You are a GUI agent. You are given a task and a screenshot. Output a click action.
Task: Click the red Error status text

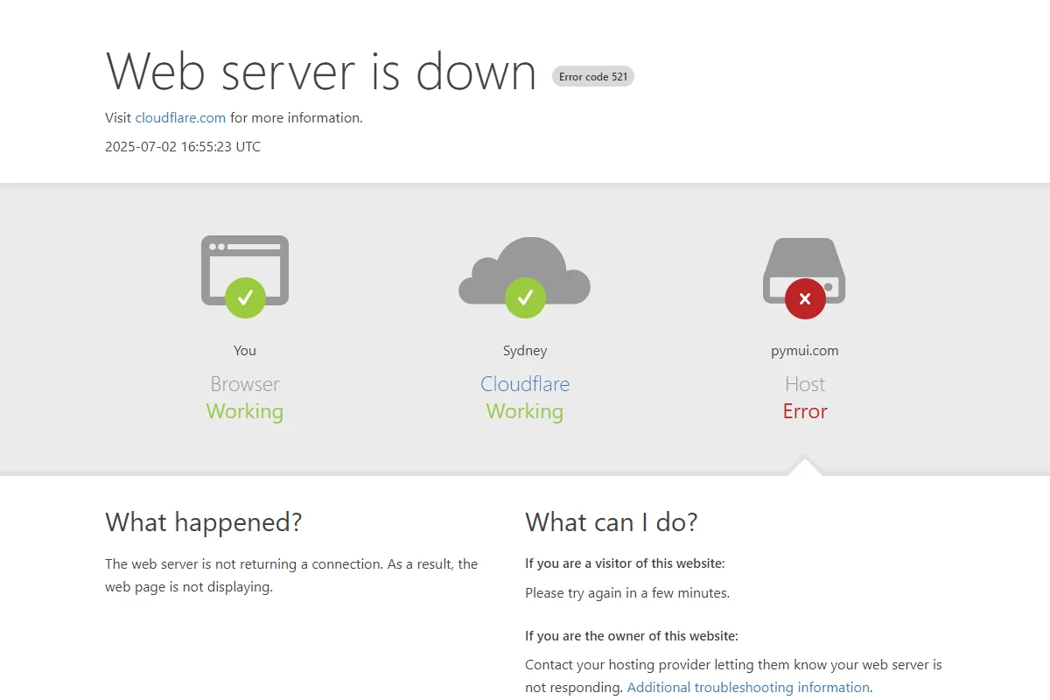click(805, 411)
